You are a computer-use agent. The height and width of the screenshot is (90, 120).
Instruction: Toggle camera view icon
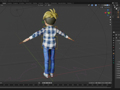[x=110, y=22]
